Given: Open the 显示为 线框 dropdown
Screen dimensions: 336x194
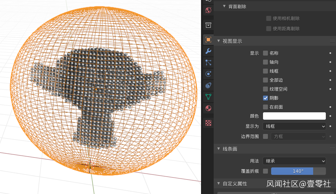Looking at the screenshot, I should click(294, 126).
